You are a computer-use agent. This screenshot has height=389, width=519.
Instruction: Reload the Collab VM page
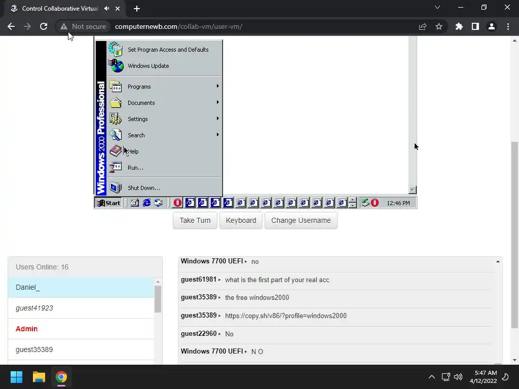pos(44,26)
